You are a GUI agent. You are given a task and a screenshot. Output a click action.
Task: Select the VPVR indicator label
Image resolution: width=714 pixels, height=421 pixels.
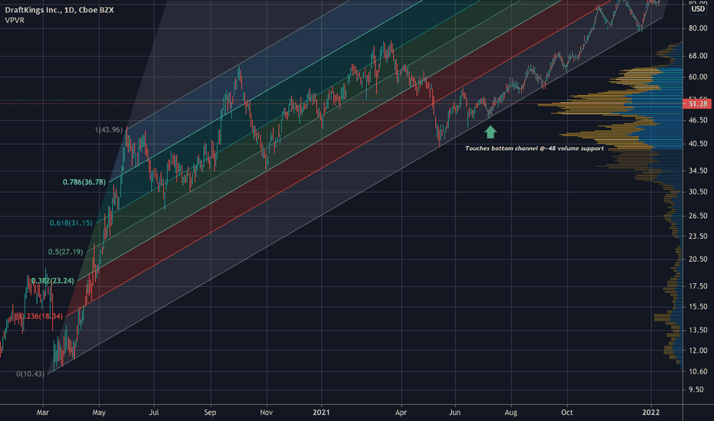(x=15, y=20)
